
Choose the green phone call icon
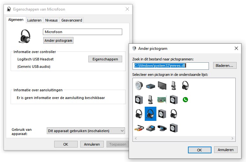pos(185,100)
